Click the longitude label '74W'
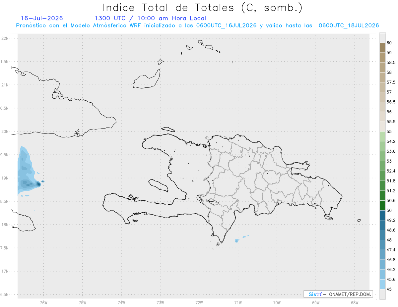The width and height of the screenshot is (398, 307). 121,302
